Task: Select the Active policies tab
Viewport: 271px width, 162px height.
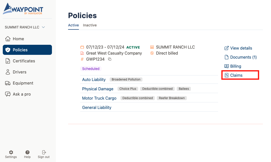Action: click(x=73, y=25)
